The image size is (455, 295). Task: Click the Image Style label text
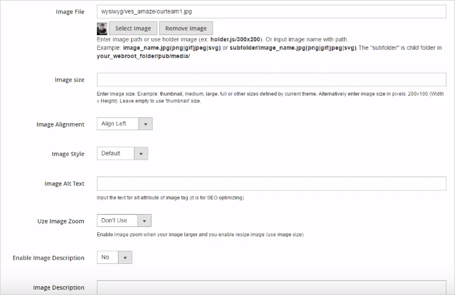click(x=68, y=154)
